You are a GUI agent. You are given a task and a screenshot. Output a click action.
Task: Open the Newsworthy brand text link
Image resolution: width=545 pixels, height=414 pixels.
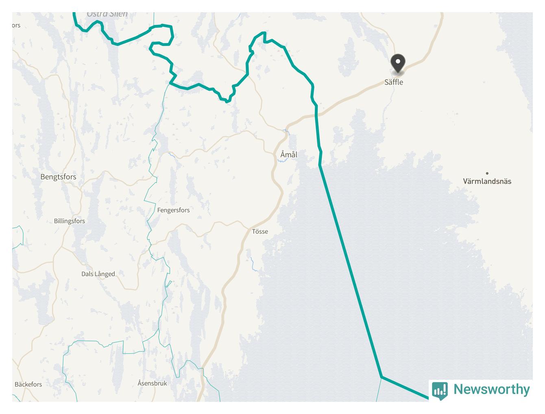tap(491, 389)
